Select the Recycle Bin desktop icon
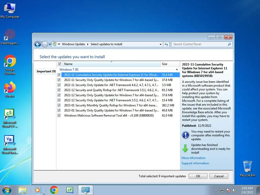 pyautogui.click(x=247, y=169)
